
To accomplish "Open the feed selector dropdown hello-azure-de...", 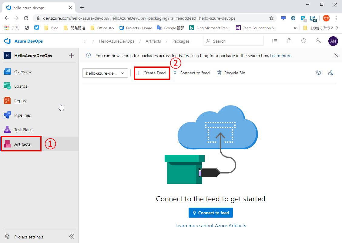I will tap(105, 73).
